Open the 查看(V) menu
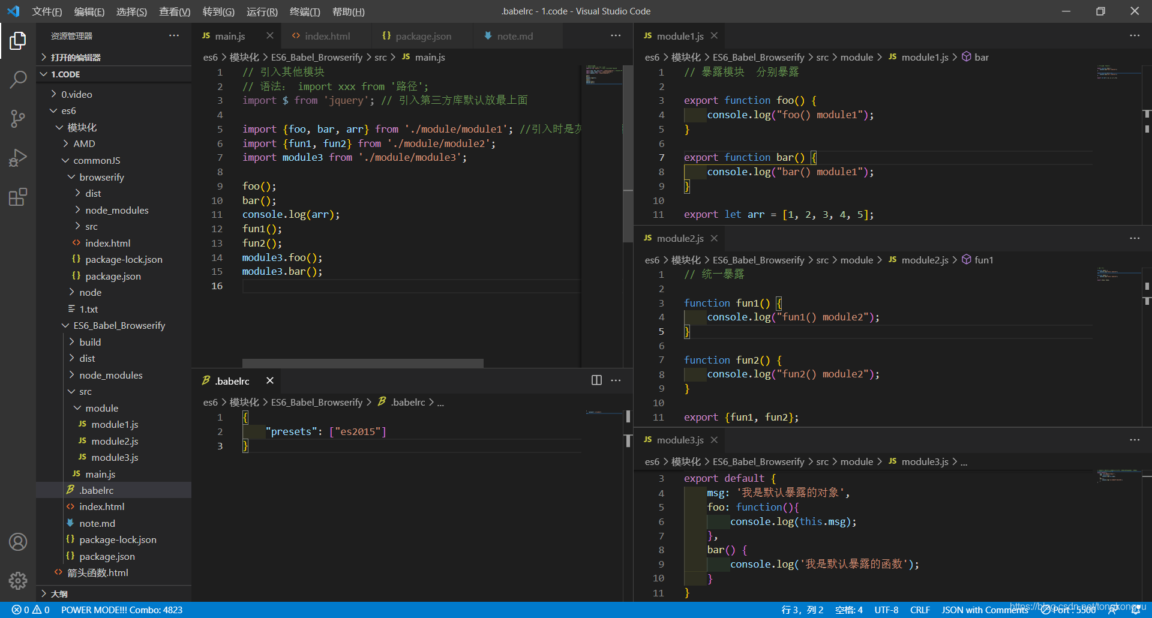Screen dimensions: 1152x618 pos(175,11)
